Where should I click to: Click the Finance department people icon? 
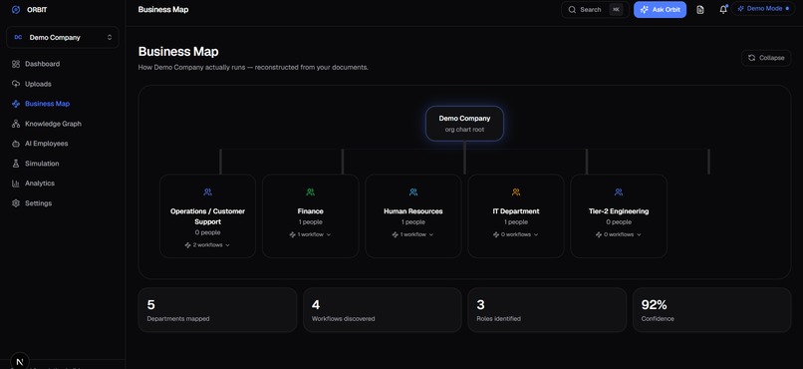tap(311, 192)
